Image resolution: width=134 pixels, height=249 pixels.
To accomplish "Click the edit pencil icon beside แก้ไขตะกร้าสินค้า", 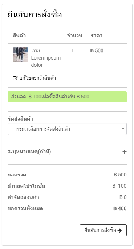I will coord(15,78).
